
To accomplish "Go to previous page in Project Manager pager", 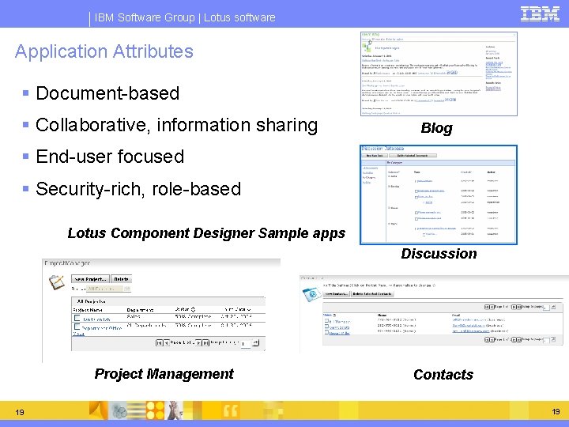I will (x=167, y=342).
